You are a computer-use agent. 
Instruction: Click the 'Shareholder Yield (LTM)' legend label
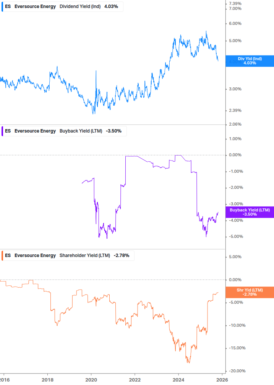[85, 256]
